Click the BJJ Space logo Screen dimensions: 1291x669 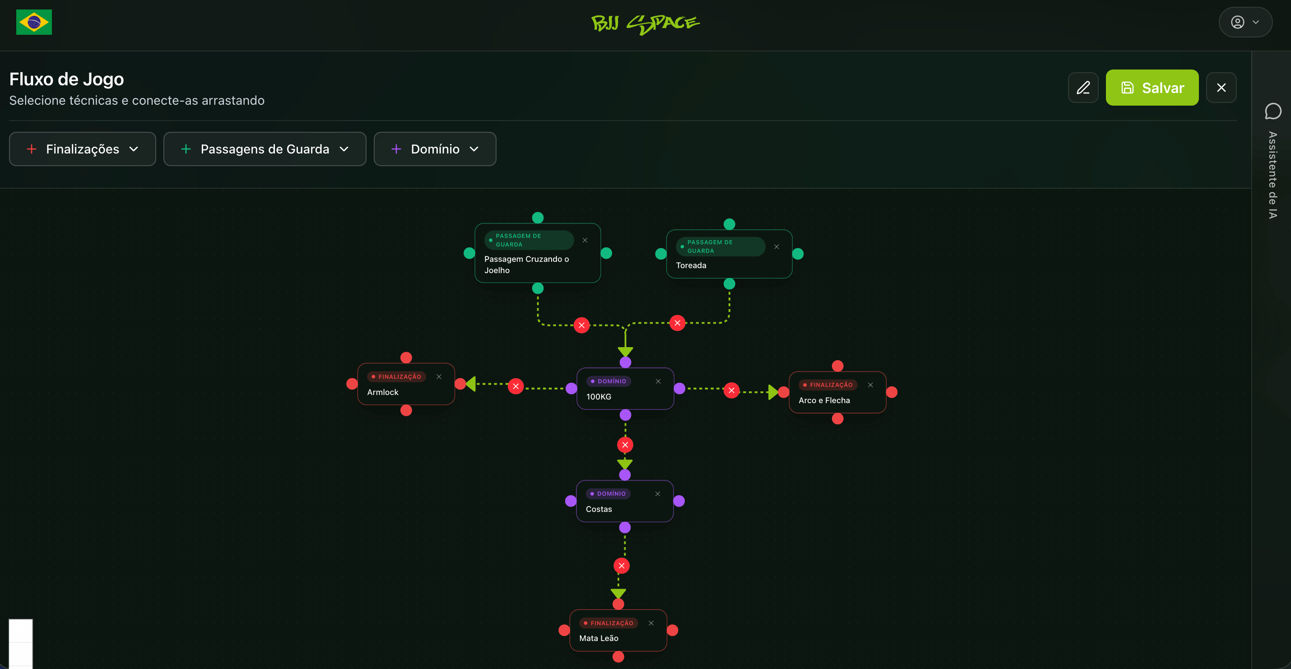point(645,23)
